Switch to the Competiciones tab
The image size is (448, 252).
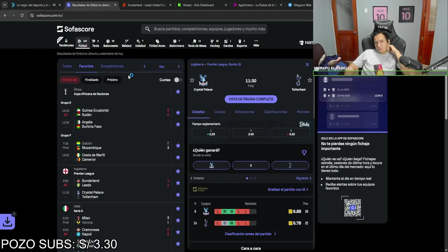pos(112,66)
